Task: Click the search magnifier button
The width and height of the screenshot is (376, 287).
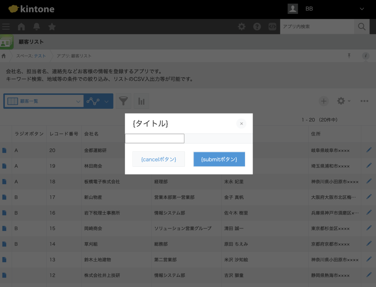Action: tap(362, 27)
